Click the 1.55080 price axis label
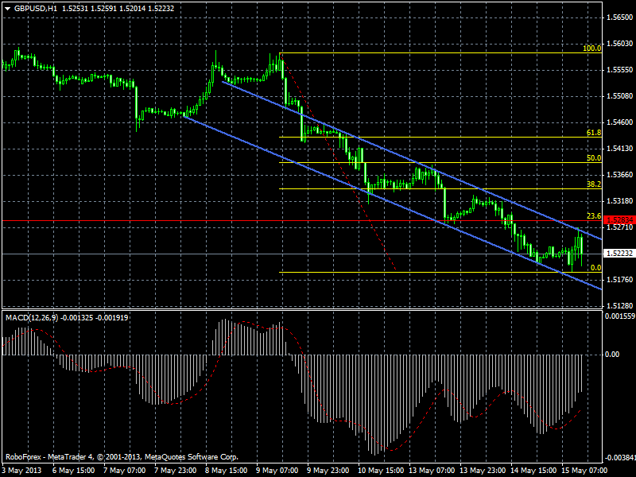The image size is (636, 477). [619, 96]
